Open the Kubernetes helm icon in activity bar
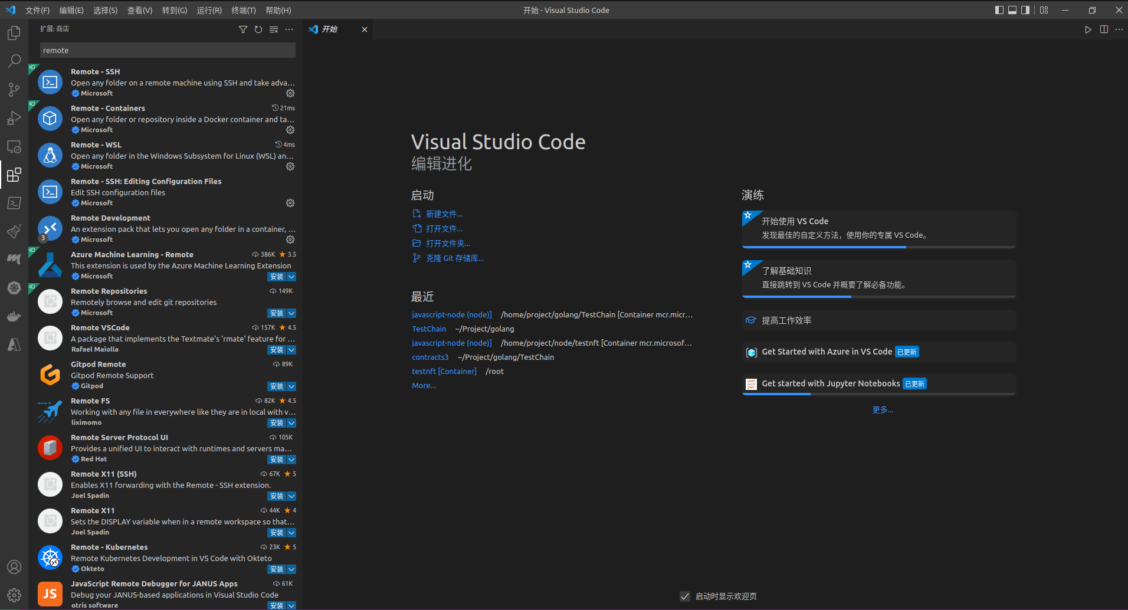Viewport: 1128px width, 610px height. 14,288
